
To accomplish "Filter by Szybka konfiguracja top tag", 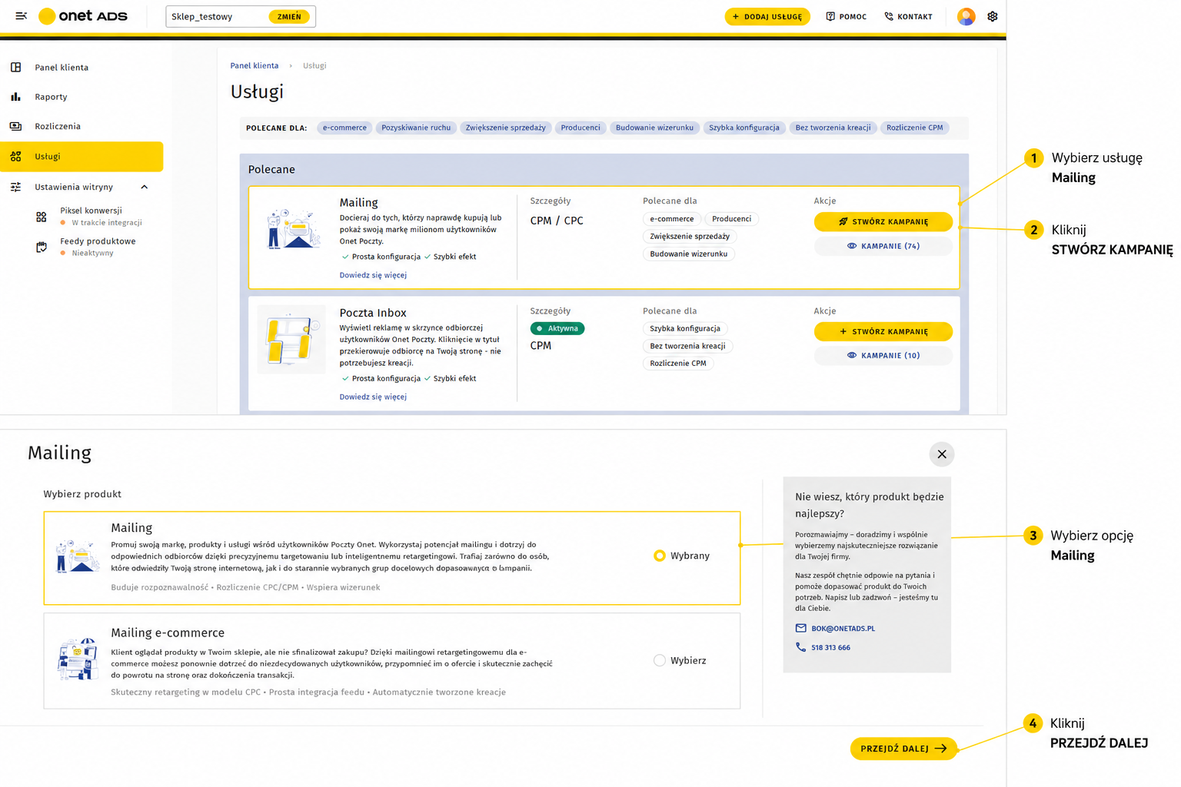I will 744,128.
